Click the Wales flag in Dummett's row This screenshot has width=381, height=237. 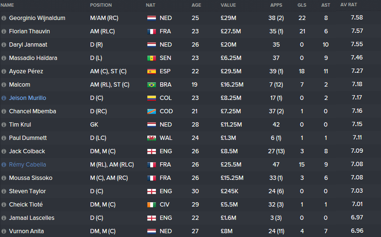pyautogui.click(x=152, y=138)
